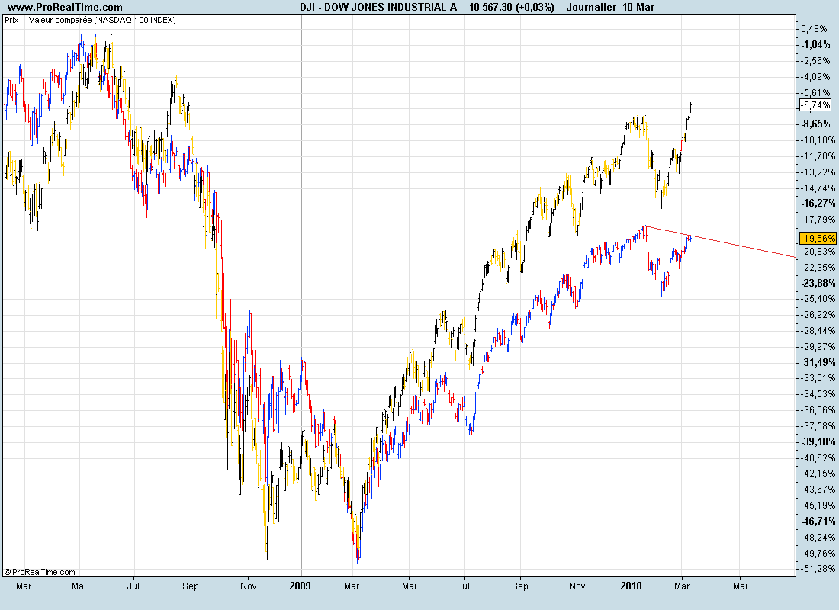The width and height of the screenshot is (839, 610).
Task: Click the Prix label in the chart
Action: 11,21
